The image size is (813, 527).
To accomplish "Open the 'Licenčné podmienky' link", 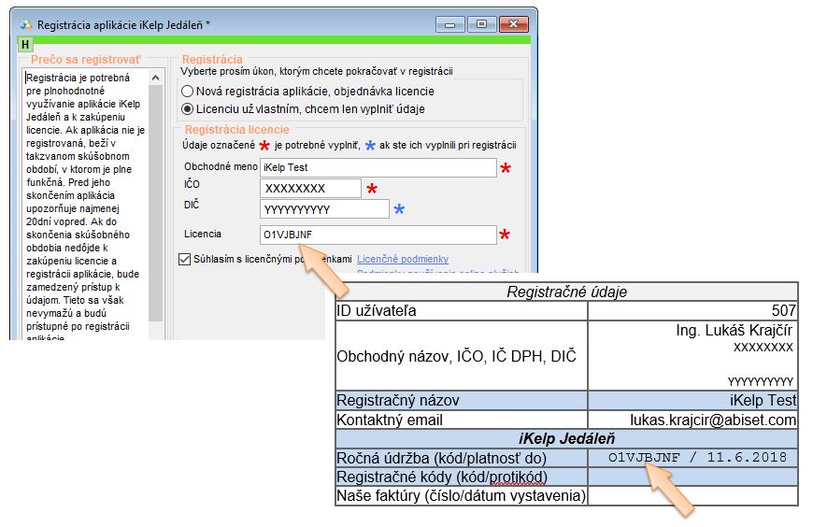I will (x=403, y=259).
